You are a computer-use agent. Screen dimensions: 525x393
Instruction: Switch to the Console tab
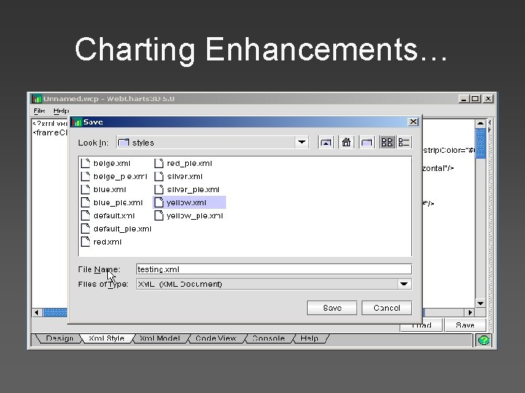point(268,338)
